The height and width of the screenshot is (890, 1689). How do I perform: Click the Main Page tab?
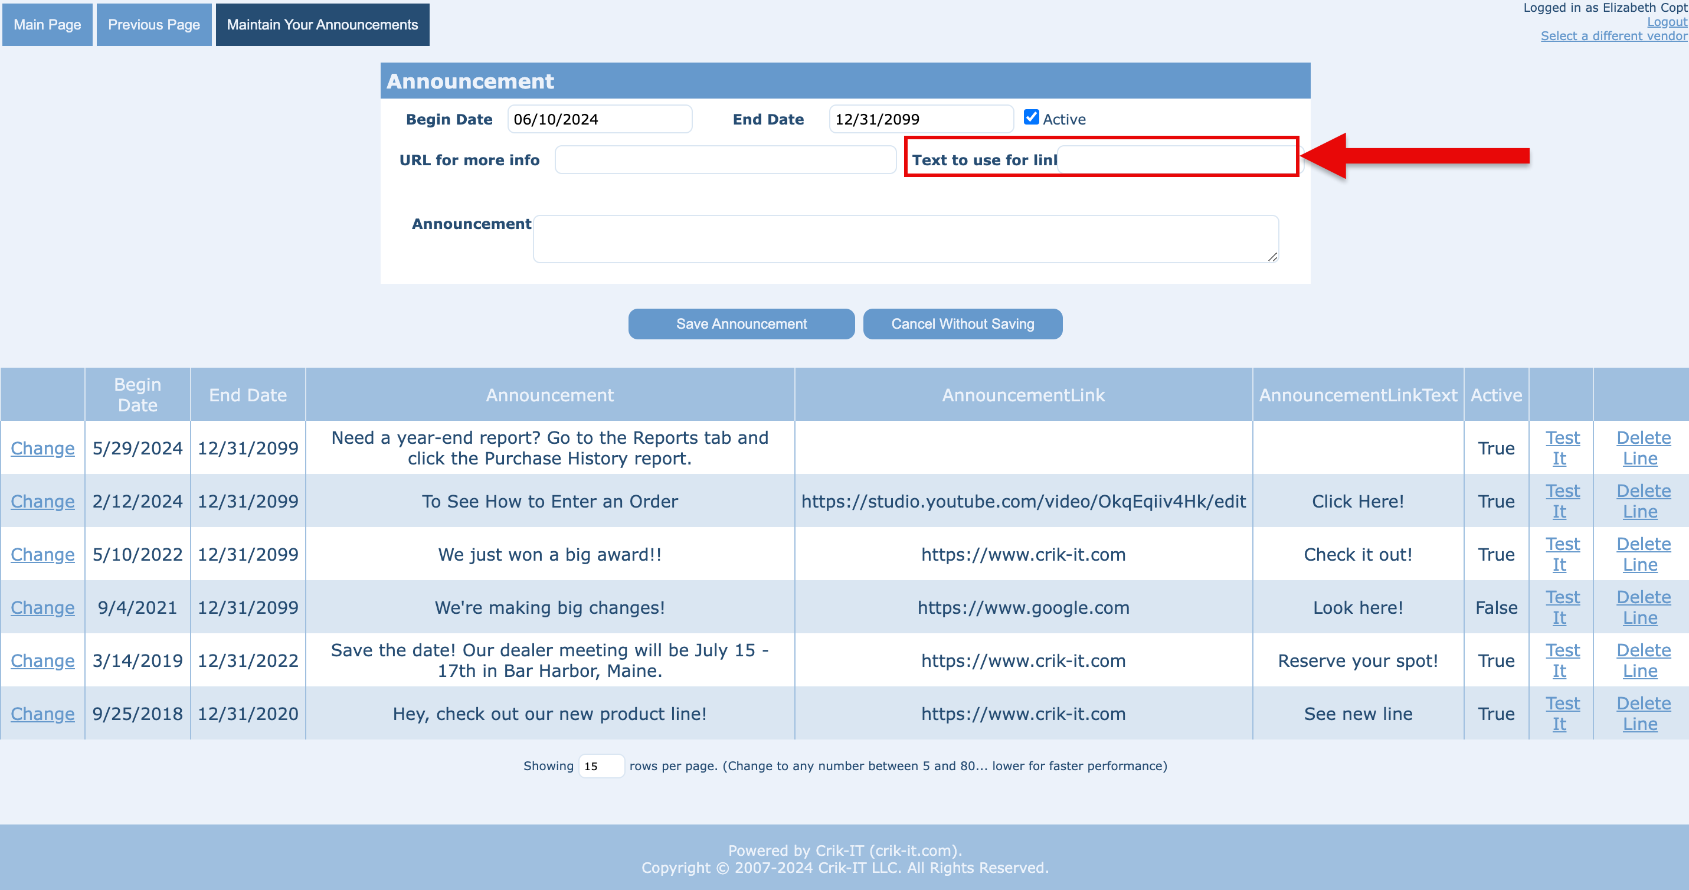pyautogui.click(x=47, y=25)
